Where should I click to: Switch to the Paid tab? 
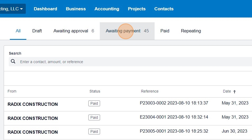click(165, 31)
